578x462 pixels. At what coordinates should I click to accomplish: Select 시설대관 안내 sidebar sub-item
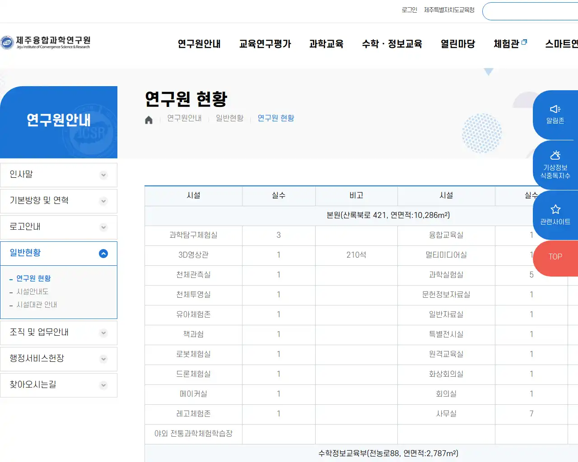click(37, 305)
